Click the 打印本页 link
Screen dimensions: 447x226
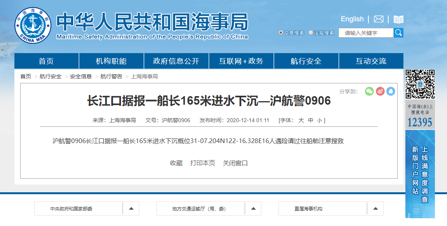pos(202,163)
